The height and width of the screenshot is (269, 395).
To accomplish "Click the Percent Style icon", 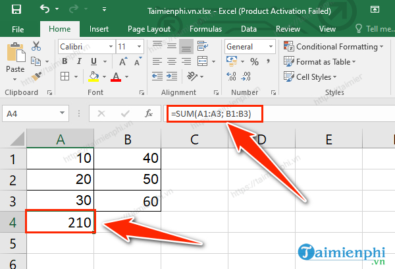I will click(x=254, y=61).
